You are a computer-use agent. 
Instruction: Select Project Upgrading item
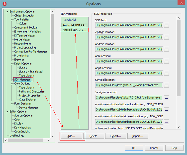pyautogui.click(x=25, y=47)
